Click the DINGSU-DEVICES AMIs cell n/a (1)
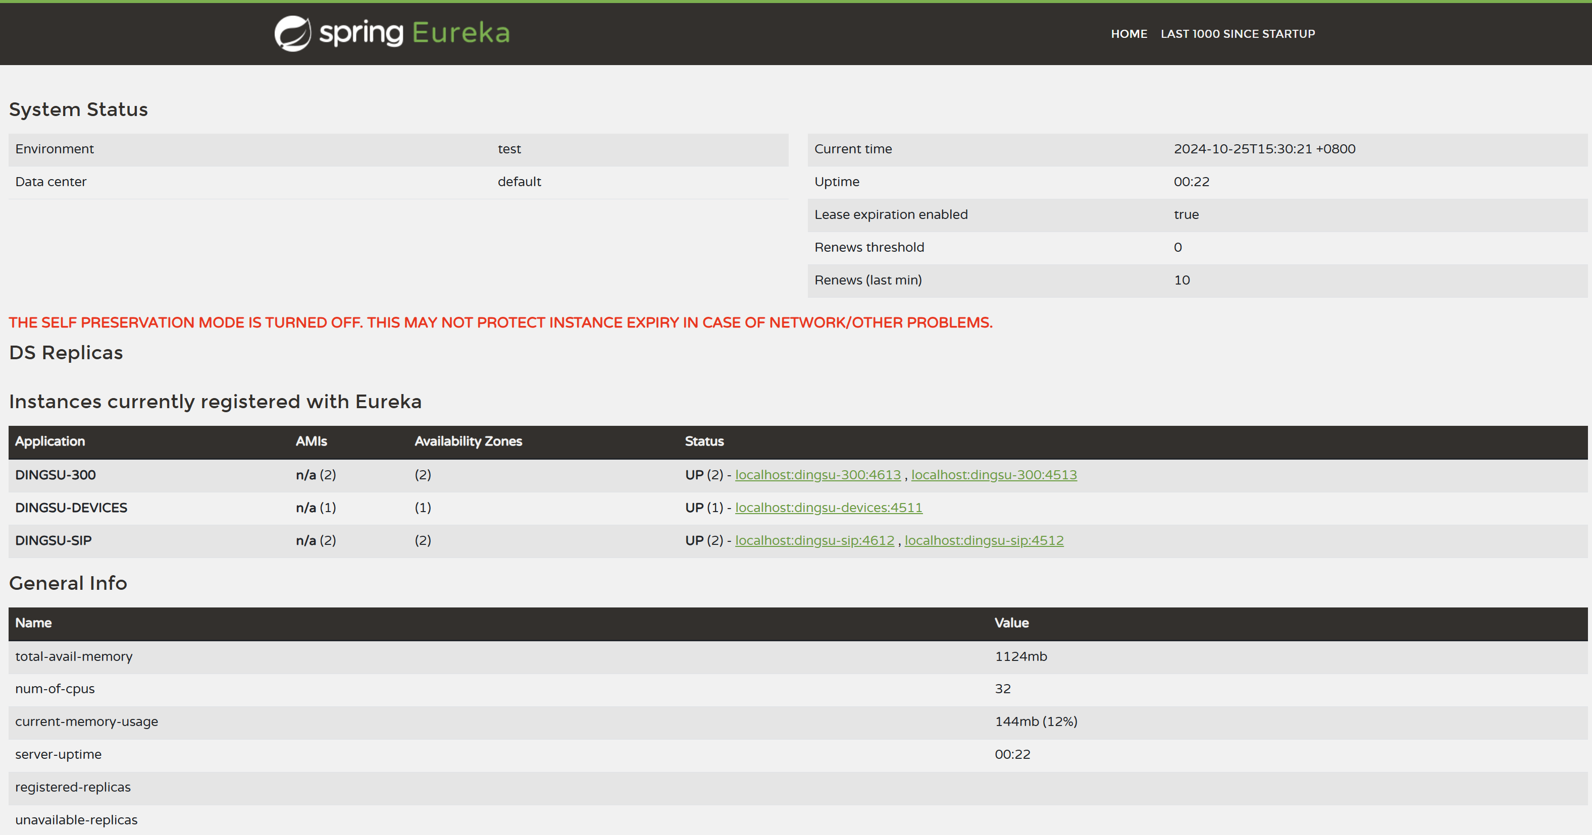The height and width of the screenshot is (835, 1592). point(316,508)
